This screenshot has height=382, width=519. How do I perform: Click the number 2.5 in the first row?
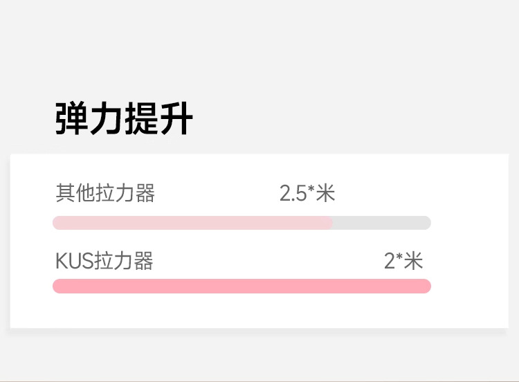293,193
